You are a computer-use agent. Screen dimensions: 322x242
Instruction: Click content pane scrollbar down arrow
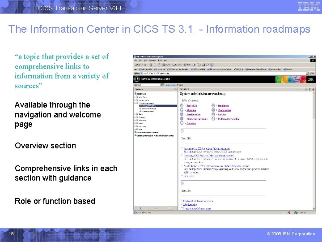tap(314, 209)
